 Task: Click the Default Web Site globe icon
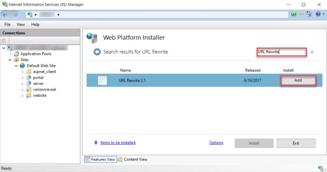point(22,66)
